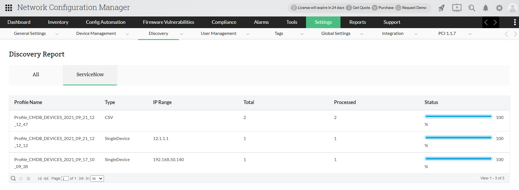
Task: Open the rows-per-page 50 dropdown
Action: click(x=97, y=178)
